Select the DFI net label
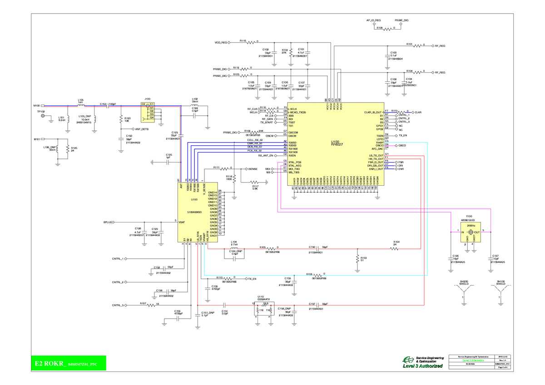The image size is (545, 385). [400, 166]
